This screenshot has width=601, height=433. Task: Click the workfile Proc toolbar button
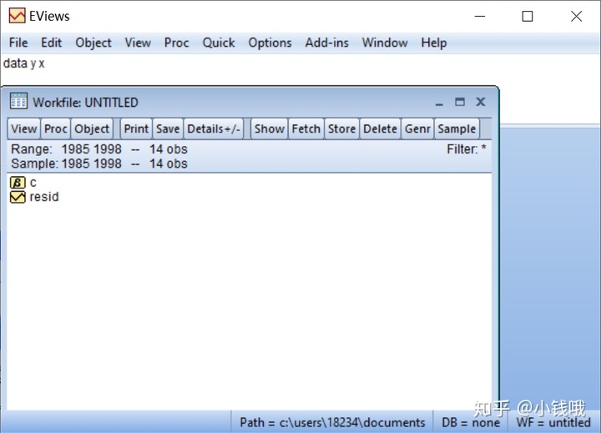click(56, 128)
